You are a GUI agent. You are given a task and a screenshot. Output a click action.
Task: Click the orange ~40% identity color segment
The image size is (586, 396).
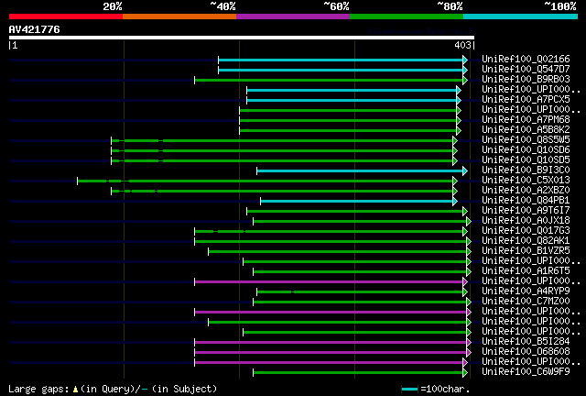179,16
